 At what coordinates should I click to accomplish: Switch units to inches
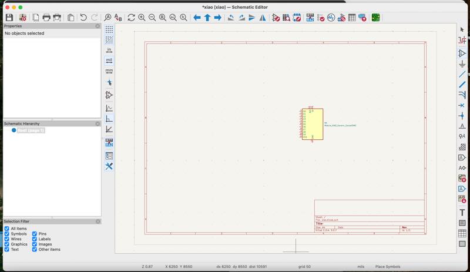tap(109, 50)
